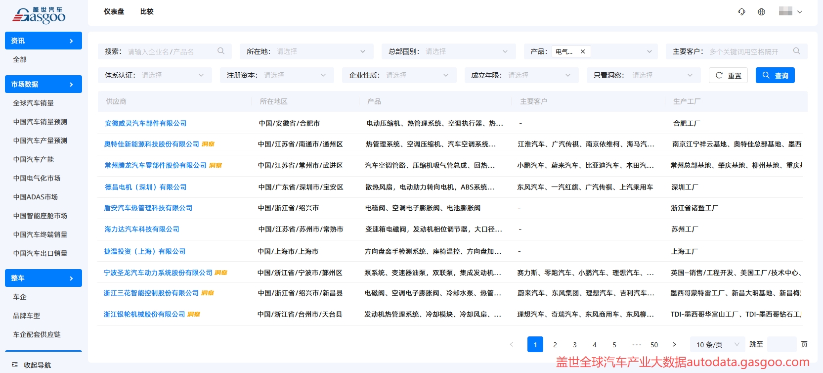The height and width of the screenshot is (373, 823).
Task: Open supplier 盾安汽车热管理科技有限公司
Action: [x=148, y=208]
